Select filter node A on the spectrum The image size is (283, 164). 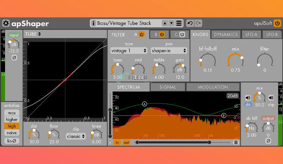click(x=145, y=104)
